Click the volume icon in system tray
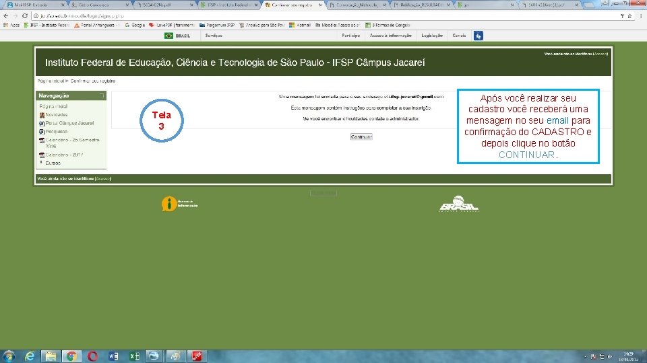 (610, 357)
